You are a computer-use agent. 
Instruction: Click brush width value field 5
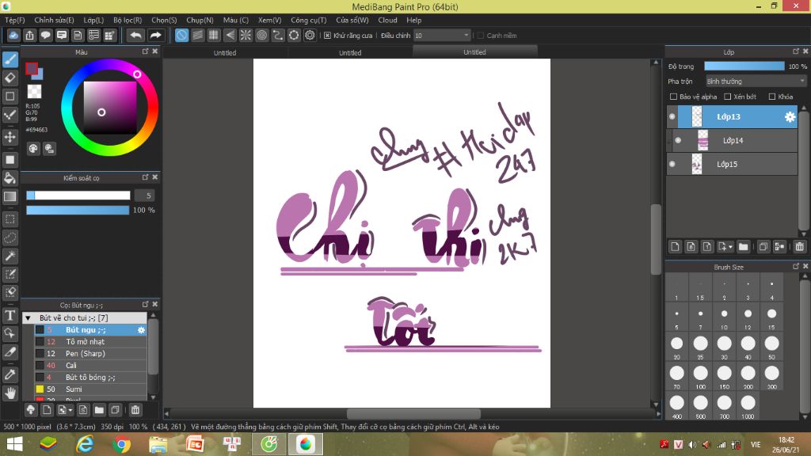(145, 196)
